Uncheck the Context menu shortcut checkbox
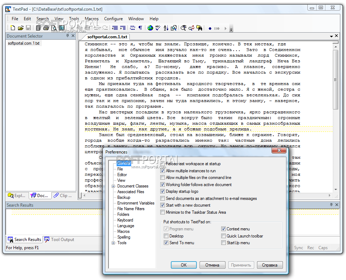Viewport: 346px width, 280px height. pyautogui.click(x=223, y=229)
